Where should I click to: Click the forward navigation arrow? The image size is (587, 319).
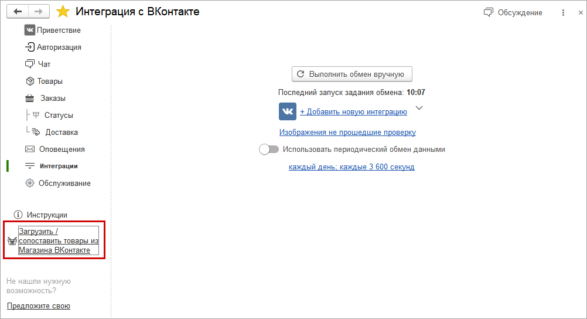39,11
